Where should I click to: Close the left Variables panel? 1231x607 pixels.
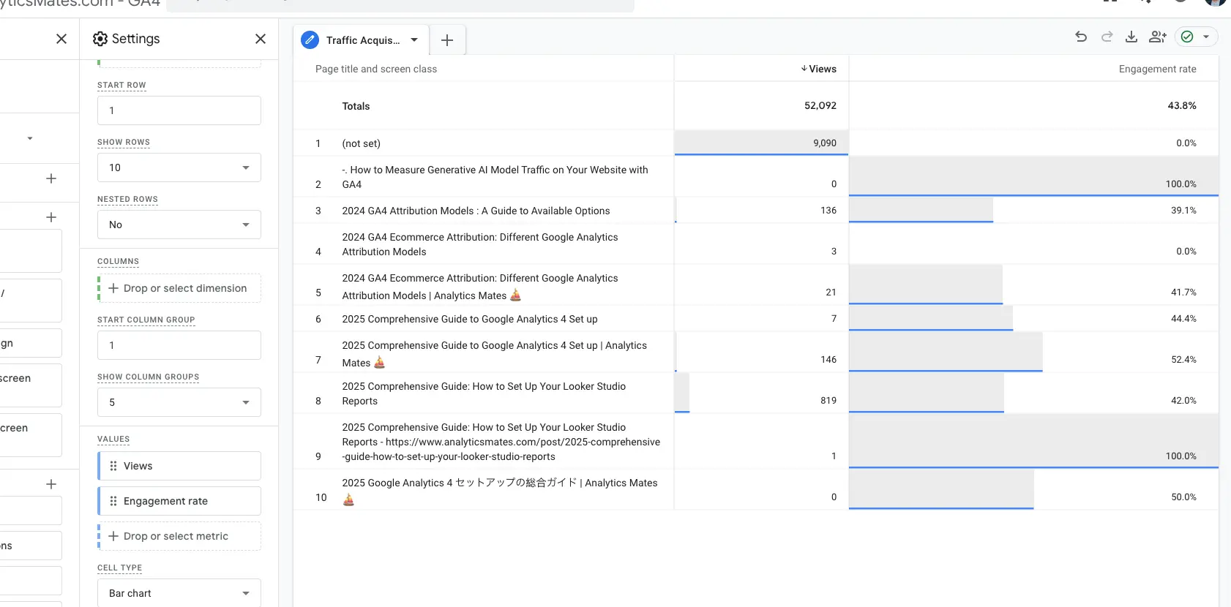61,39
